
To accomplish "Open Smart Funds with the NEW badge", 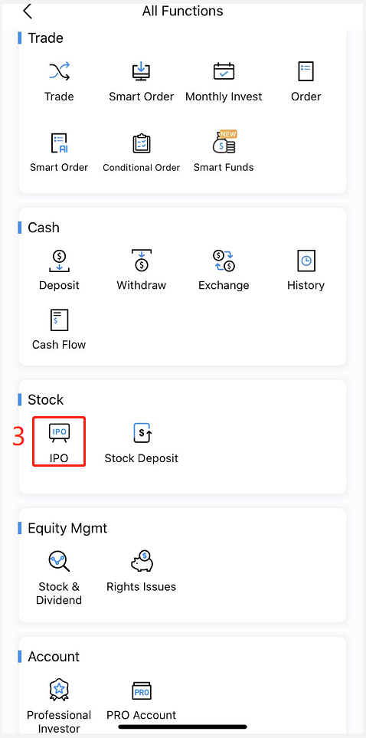I will [x=224, y=142].
